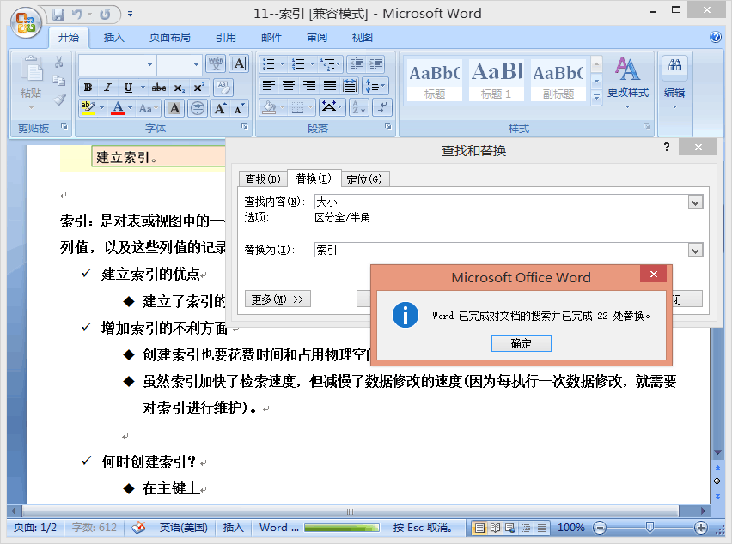Toggle Bold formatting

click(x=88, y=88)
